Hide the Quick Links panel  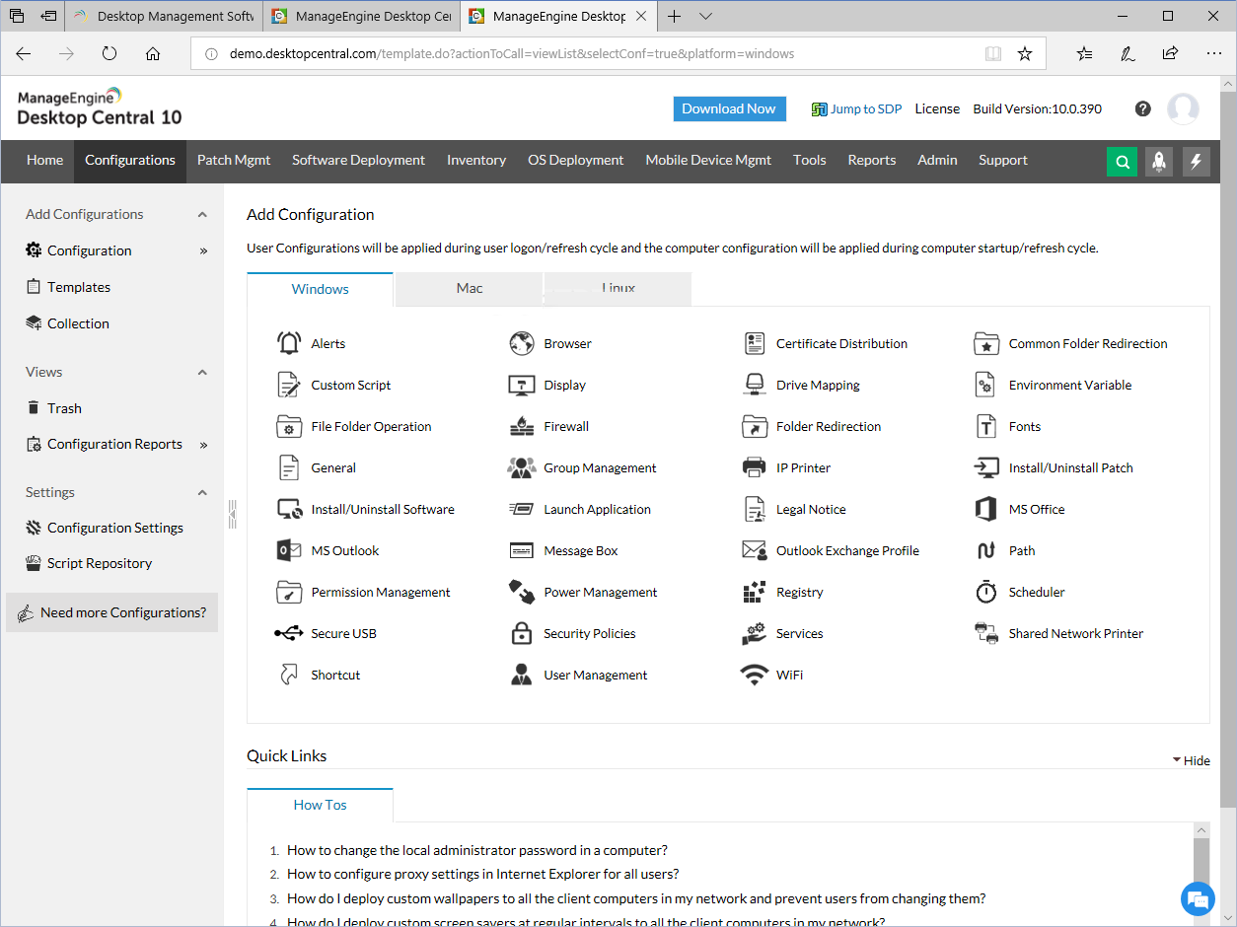[1191, 760]
